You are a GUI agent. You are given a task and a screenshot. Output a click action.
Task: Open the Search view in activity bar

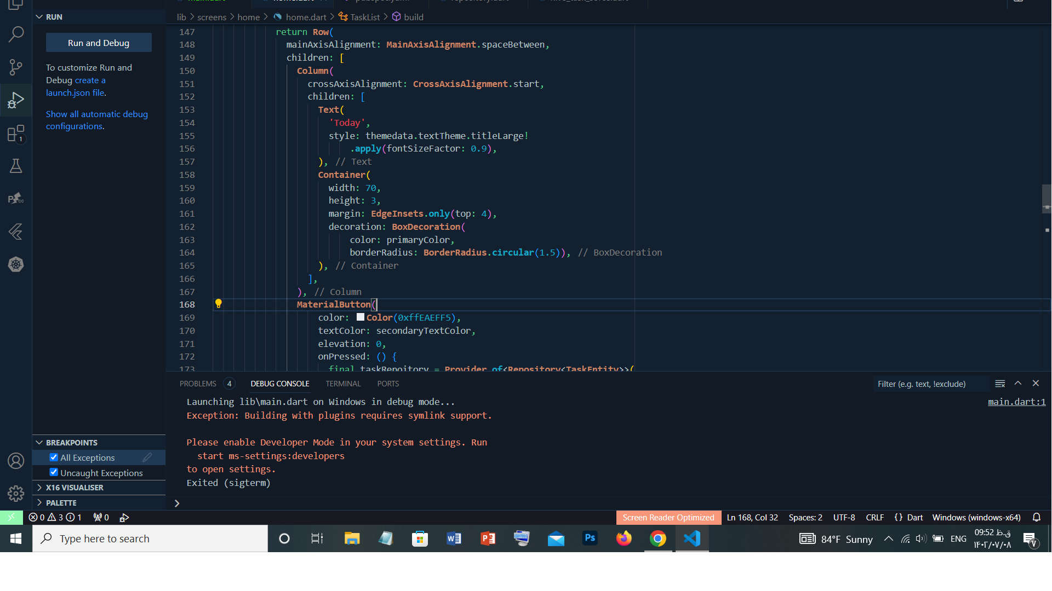(x=16, y=34)
